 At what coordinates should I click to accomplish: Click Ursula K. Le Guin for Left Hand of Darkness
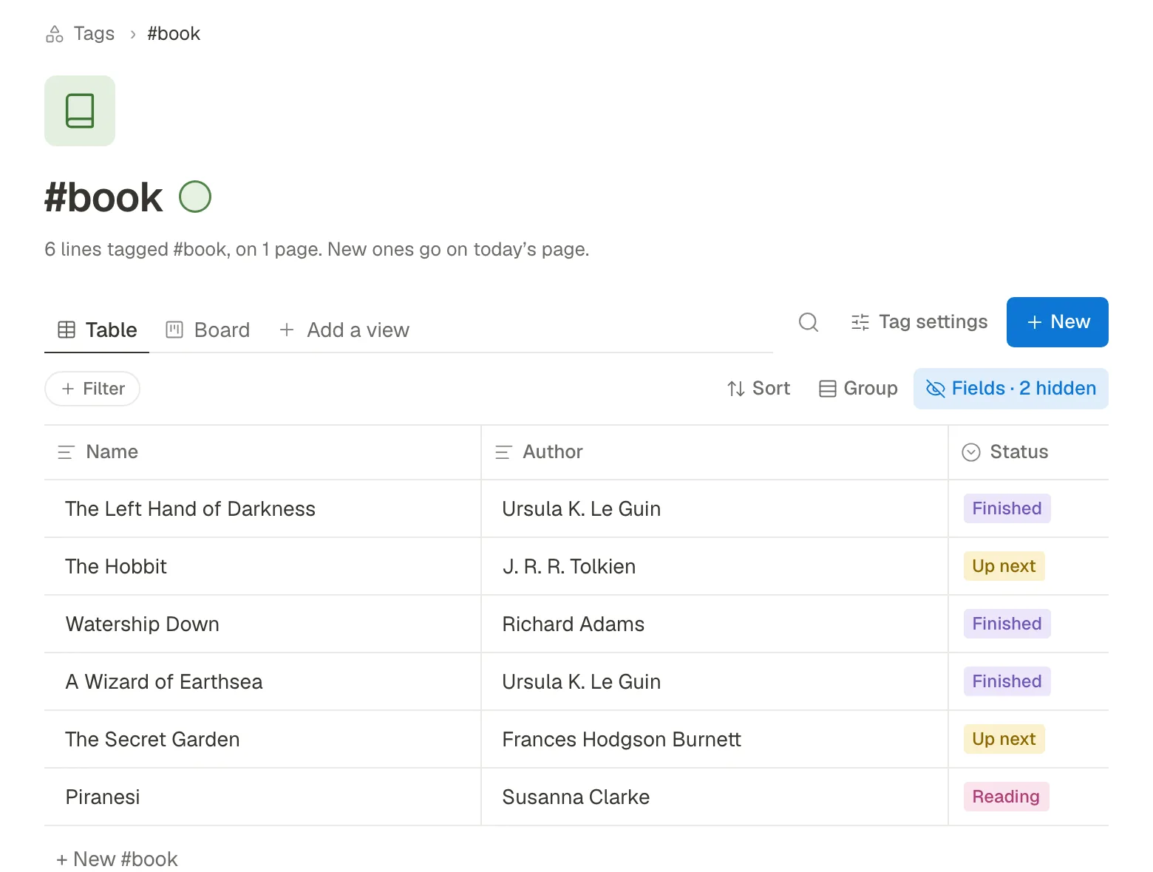tap(715, 509)
